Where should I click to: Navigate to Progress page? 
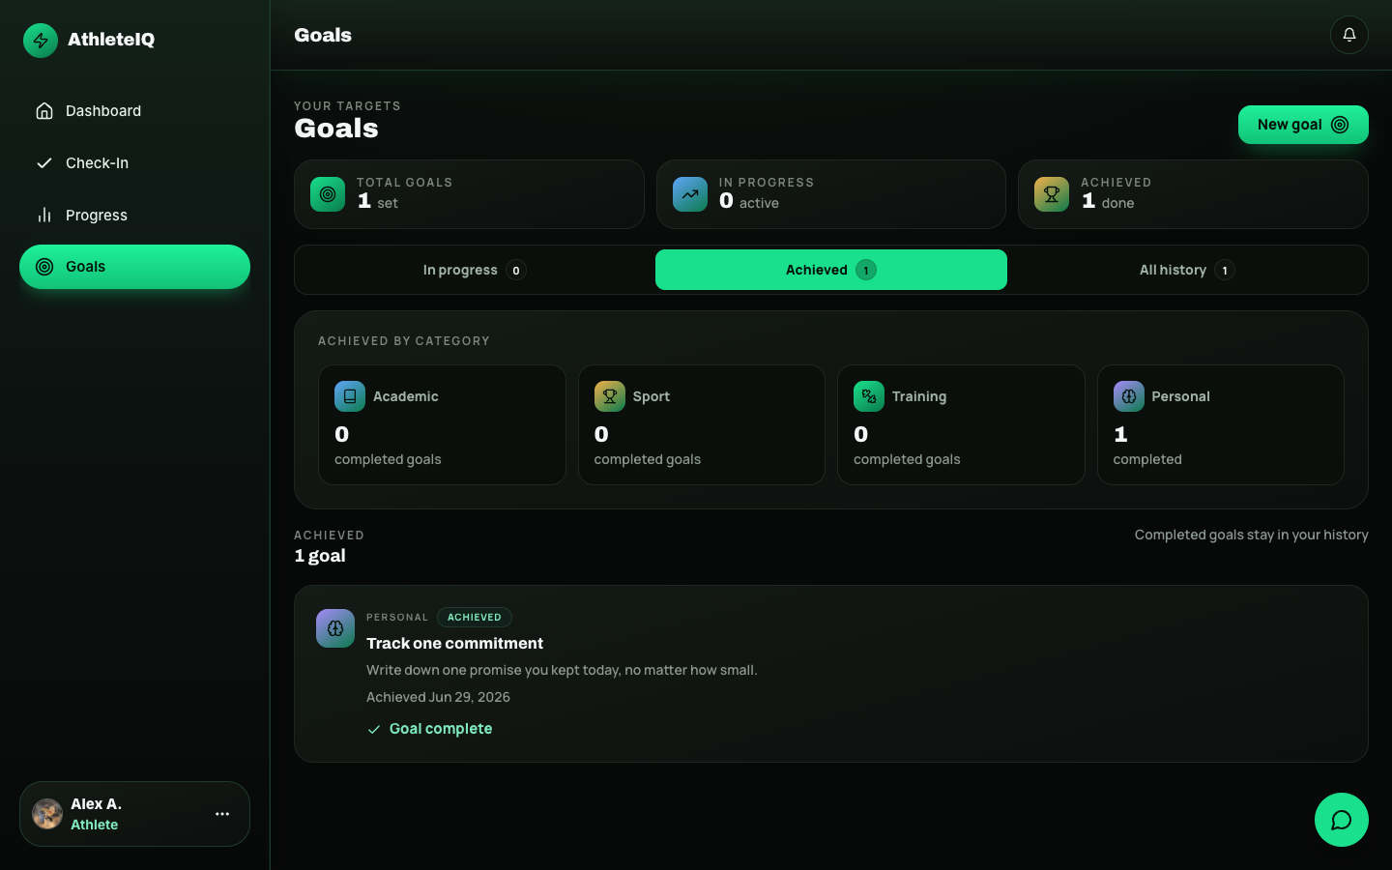134,216
